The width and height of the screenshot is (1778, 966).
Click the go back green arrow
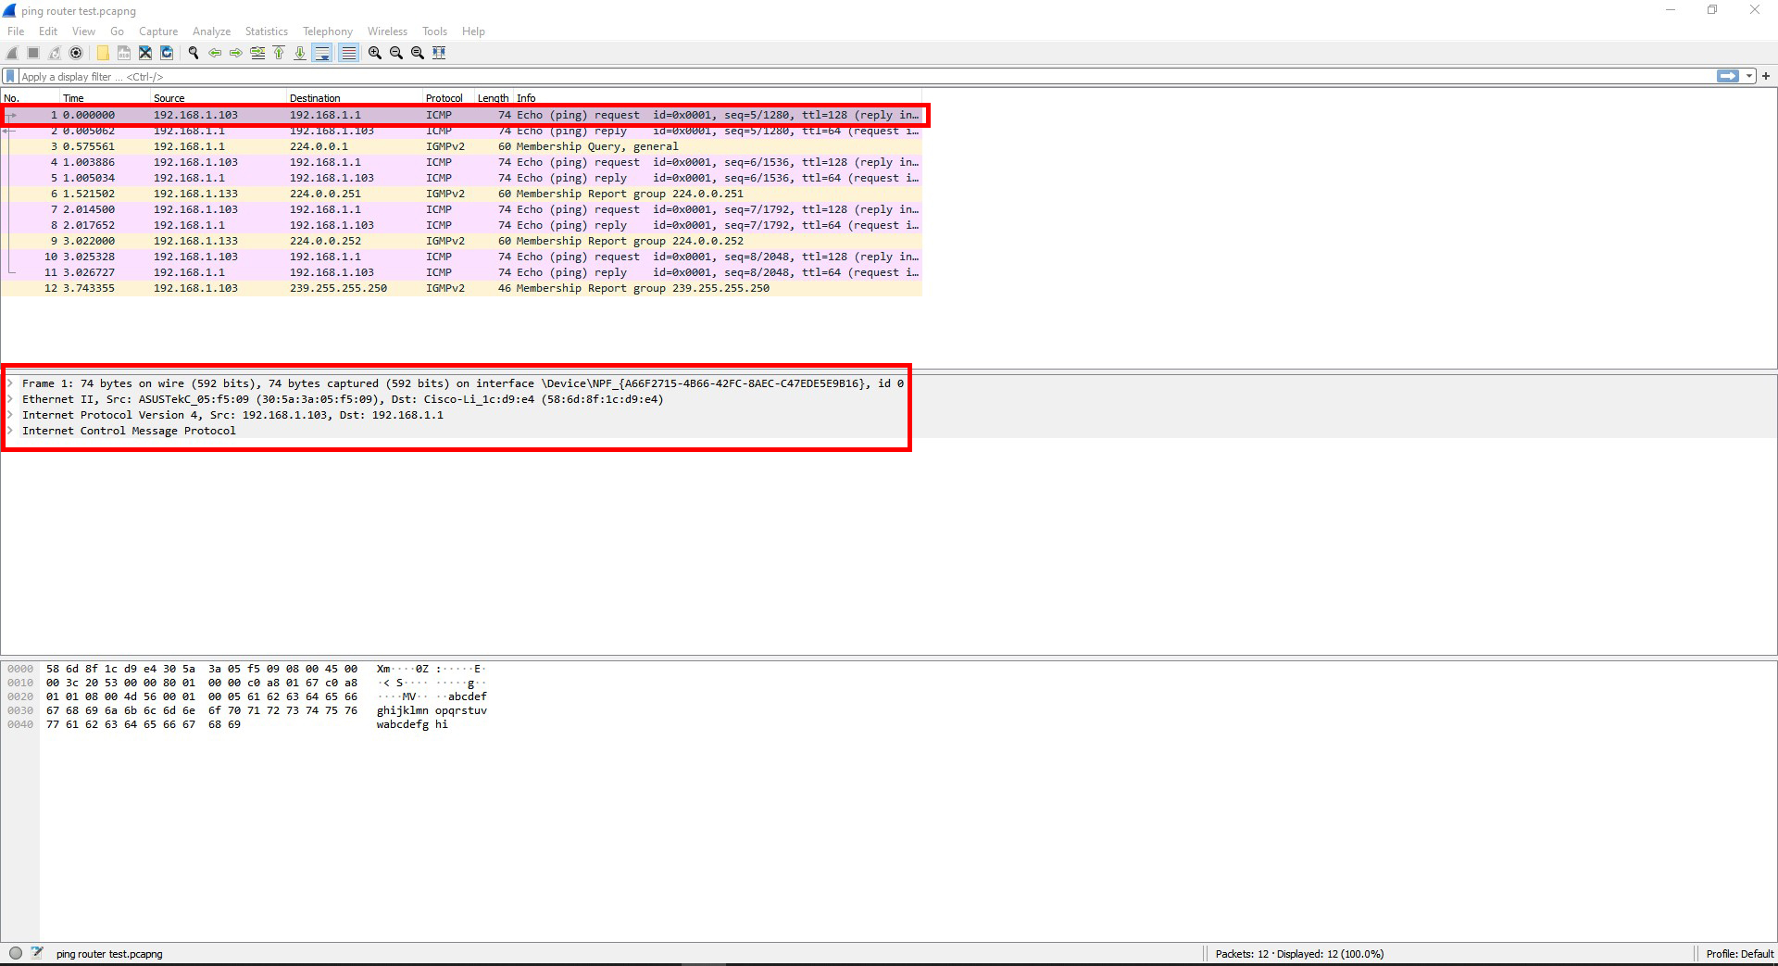(215, 53)
